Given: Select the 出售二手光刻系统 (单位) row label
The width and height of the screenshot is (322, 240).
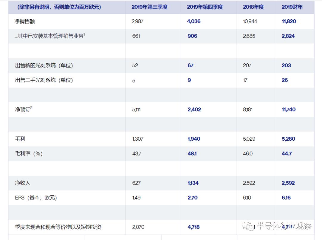Looking at the screenshot, I should point(44,80).
